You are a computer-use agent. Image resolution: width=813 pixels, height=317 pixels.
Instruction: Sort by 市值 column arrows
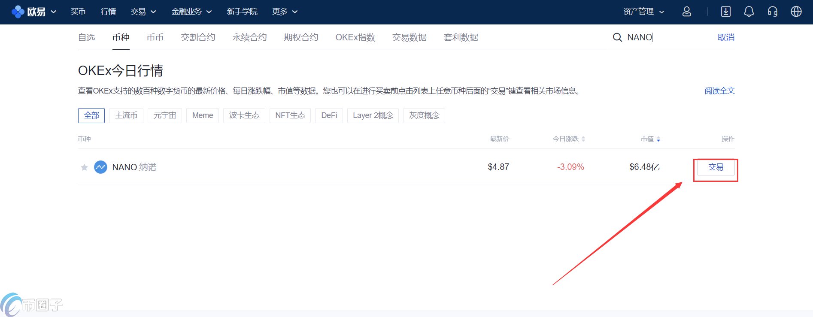pyautogui.click(x=658, y=139)
